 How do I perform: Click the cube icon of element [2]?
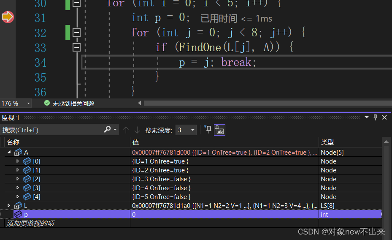[x=27, y=179]
